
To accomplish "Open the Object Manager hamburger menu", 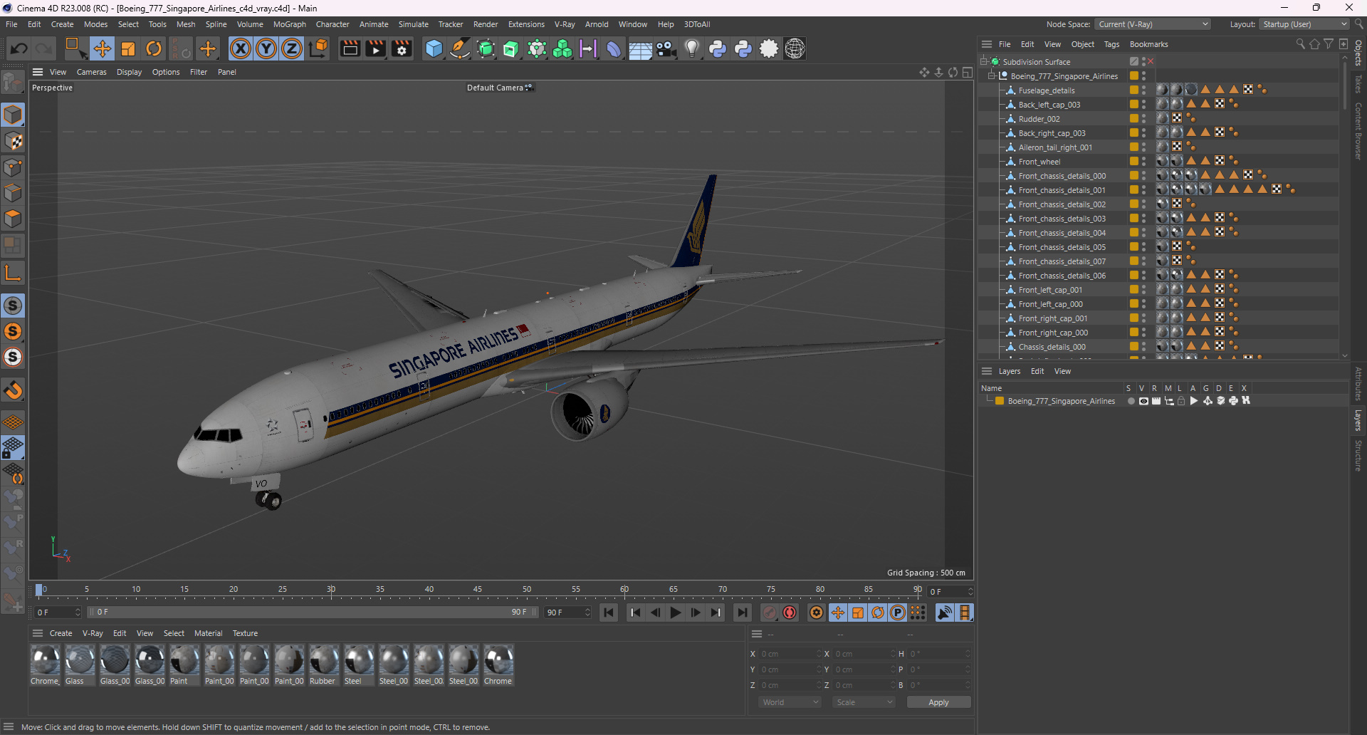I will (986, 44).
